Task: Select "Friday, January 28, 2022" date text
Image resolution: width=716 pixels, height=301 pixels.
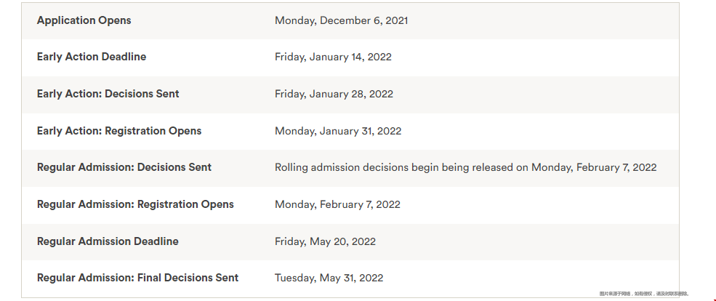Action: pos(334,94)
